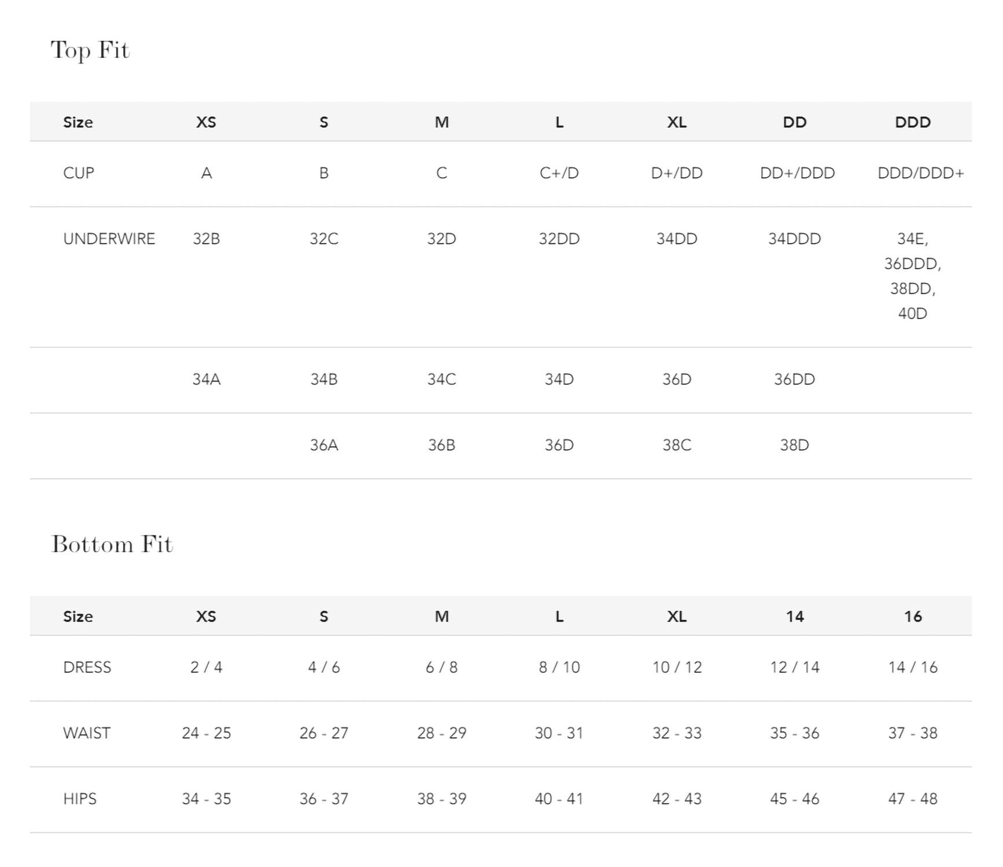Select the C+/D cup cell
1003x867 pixels.
tap(559, 173)
